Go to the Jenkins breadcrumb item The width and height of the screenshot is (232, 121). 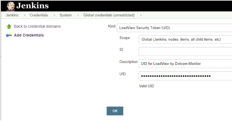[12, 15]
